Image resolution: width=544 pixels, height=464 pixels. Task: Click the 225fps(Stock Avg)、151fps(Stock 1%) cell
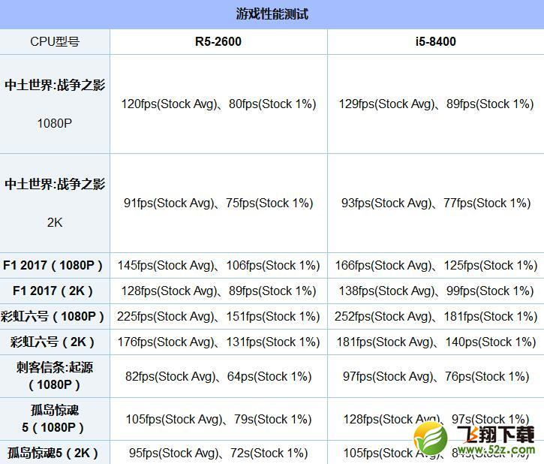pos(218,317)
